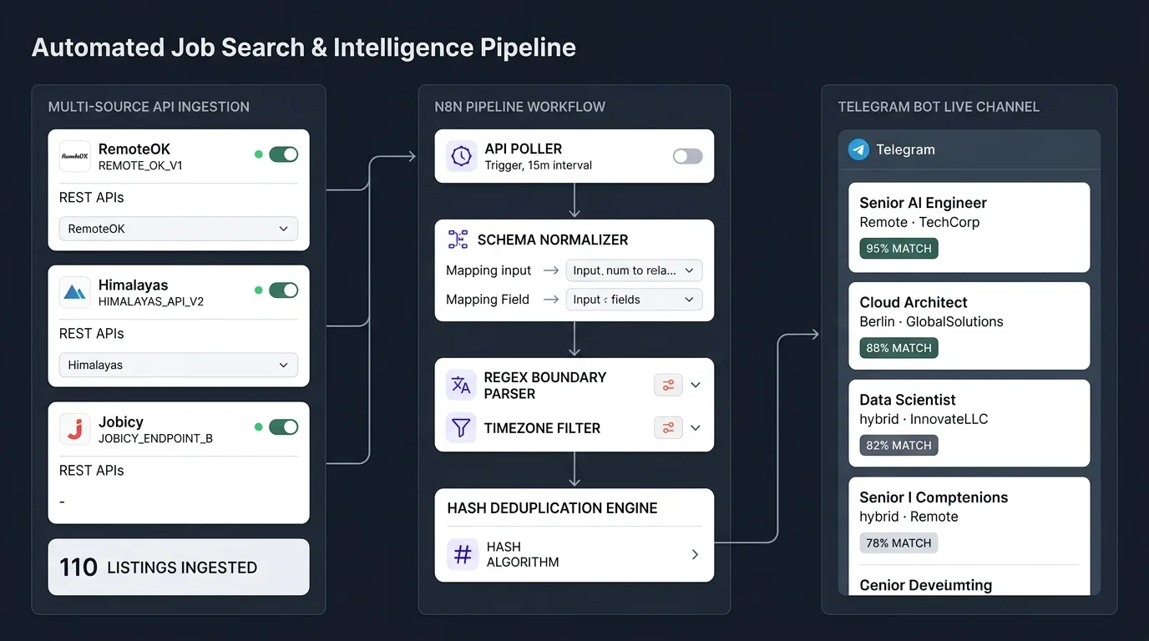Click the 78% MATCH badge

pyautogui.click(x=898, y=543)
